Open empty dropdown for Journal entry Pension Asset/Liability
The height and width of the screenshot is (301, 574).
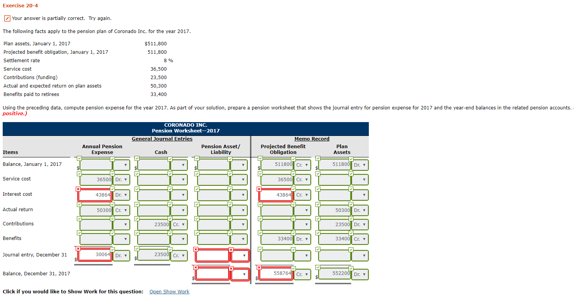pos(240,255)
